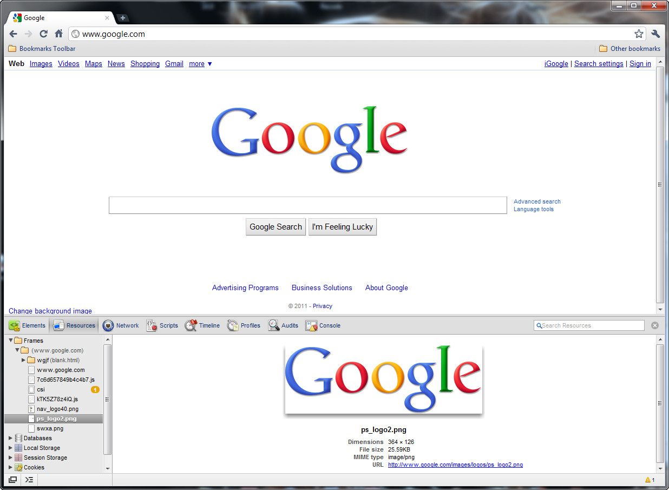The image size is (669, 490).
Task: Expand the Local Storage node
Action: click(11, 448)
